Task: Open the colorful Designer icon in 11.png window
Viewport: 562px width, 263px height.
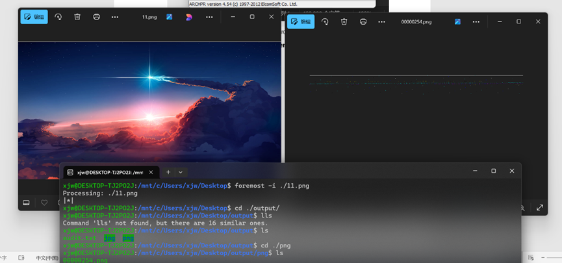Action: point(189,17)
